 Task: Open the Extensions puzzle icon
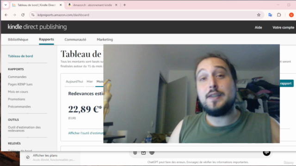point(279,15)
